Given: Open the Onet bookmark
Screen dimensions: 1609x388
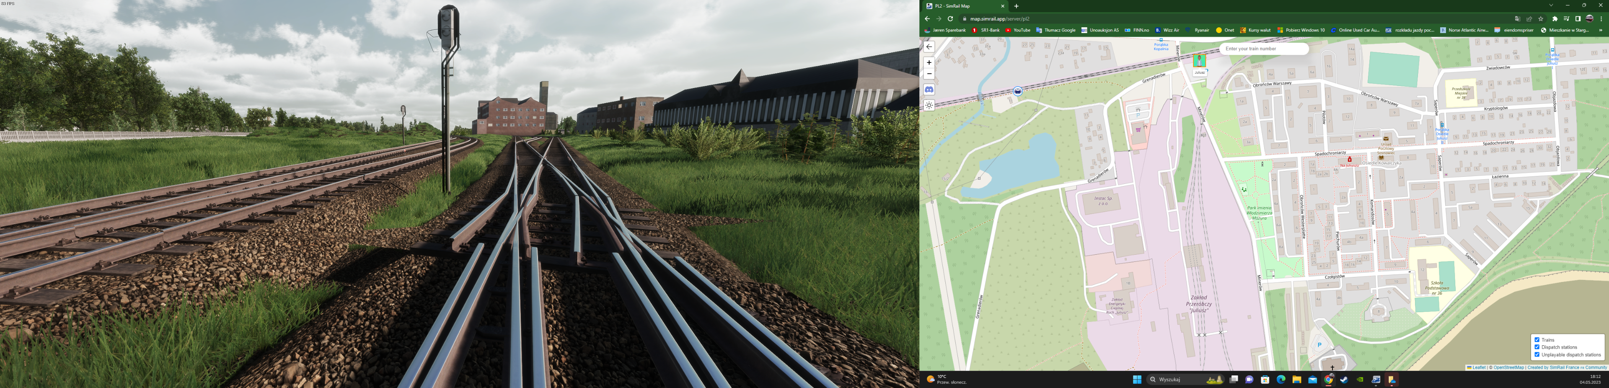Looking at the screenshot, I should pos(1224,30).
